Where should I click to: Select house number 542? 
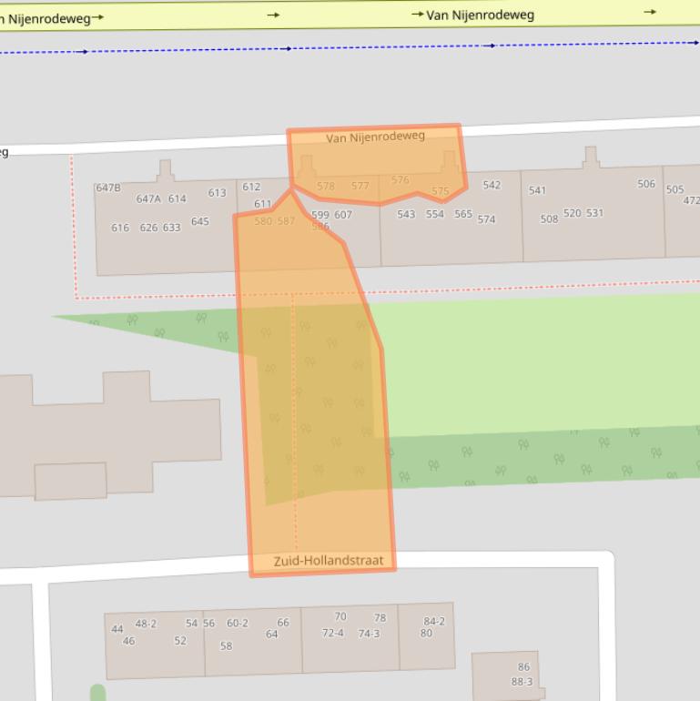(492, 185)
